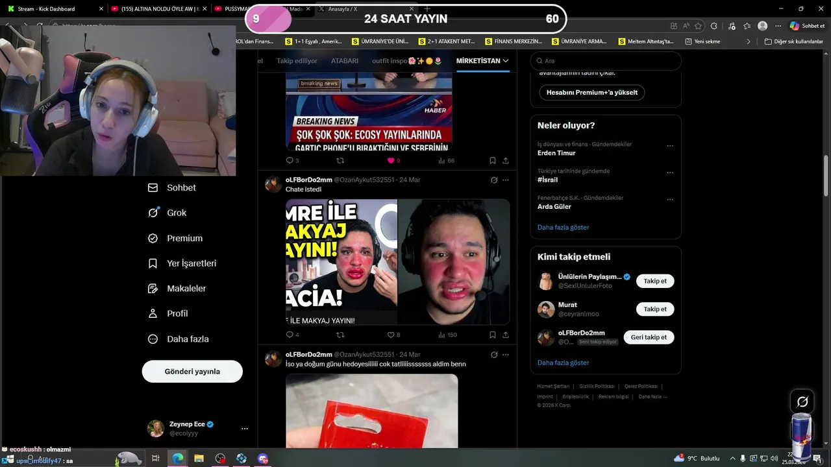Image resolution: width=831 pixels, height=467 pixels.
Task: Switch to Anasayfa / X browser tab
Action: point(368,9)
